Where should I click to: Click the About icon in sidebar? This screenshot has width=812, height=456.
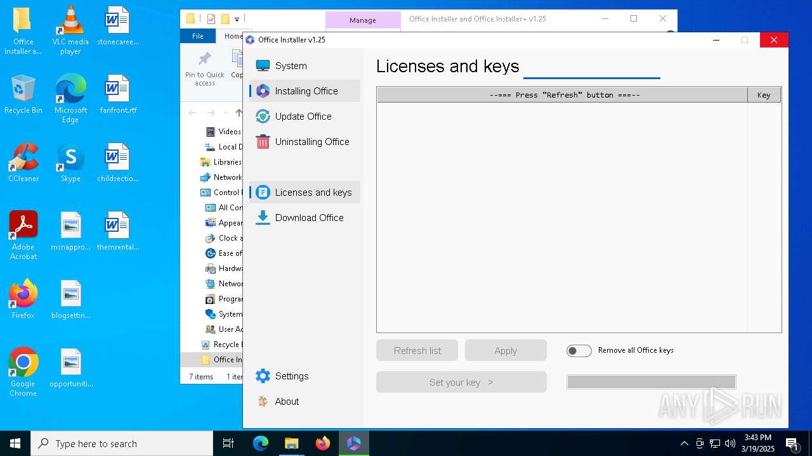pyautogui.click(x=263, y=402)
